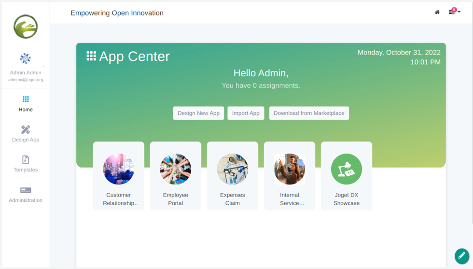Open the Admin Admin profile avatar
The image size is (473, 269).
tap(25, 58)
